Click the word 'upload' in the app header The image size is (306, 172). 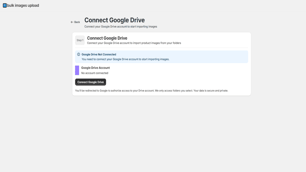[33, 6]
